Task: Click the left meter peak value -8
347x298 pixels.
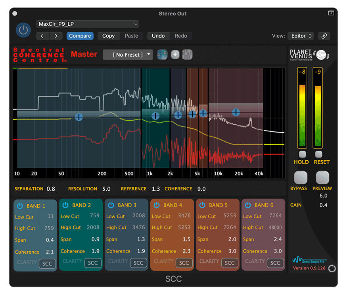Action: 302,72
